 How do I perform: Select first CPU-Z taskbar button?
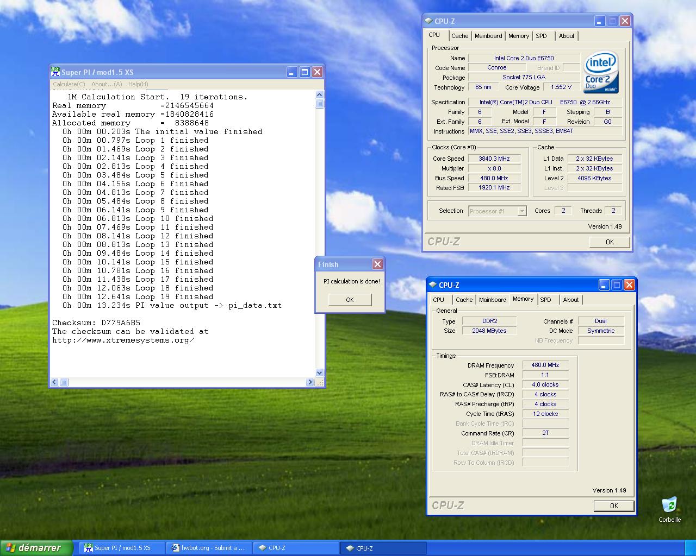click(296, 548)
